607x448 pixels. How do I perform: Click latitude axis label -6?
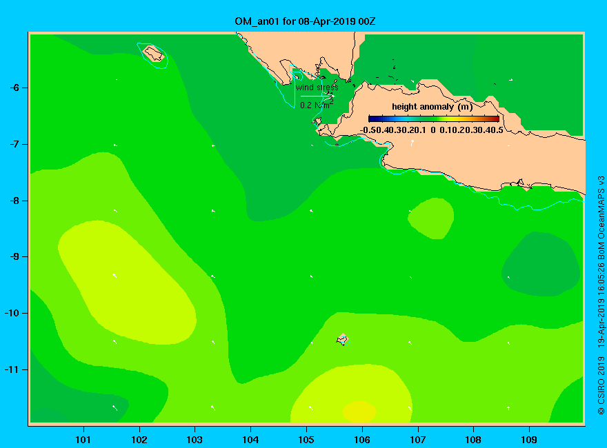(x=14, y=88)
